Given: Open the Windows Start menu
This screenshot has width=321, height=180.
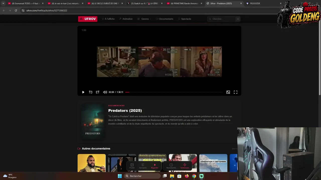Looking at the screenshot, I should tap(120, 176).
